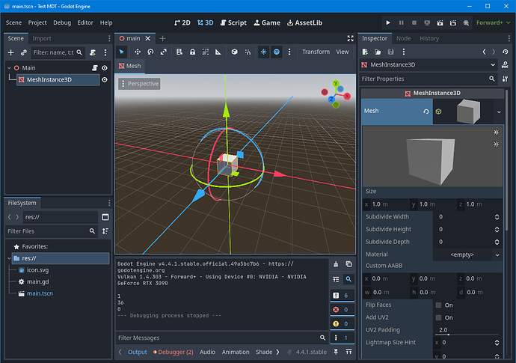The image size is (516, 363).
Task: Open the Debugger (2) bottom panel
Action: point(173,352)
